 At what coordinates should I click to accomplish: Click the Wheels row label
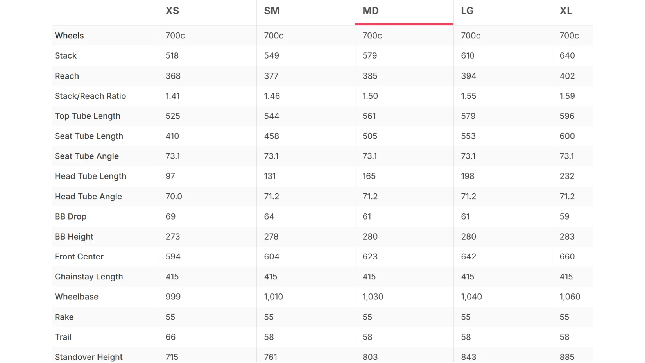69,36
